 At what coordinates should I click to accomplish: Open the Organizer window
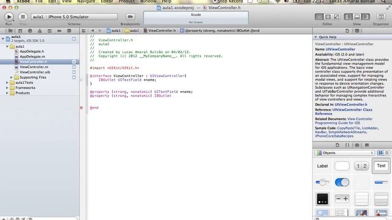tap(381, 17)
